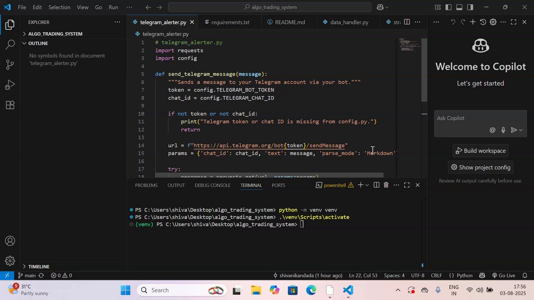Go forward with the navigation arrow
The image size is (534, 300).
(x=160, y=7)
